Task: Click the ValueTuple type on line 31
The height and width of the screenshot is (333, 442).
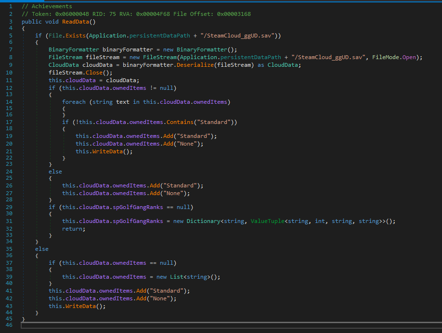Action: 267,221
